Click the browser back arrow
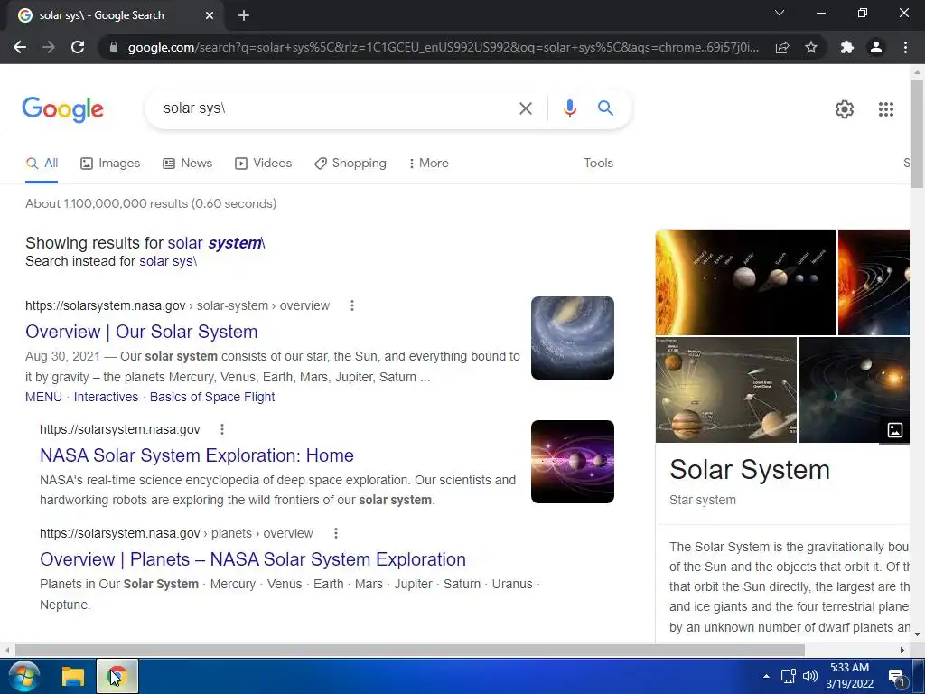Screen dimensions: 925x694 (x=20, y=47)
